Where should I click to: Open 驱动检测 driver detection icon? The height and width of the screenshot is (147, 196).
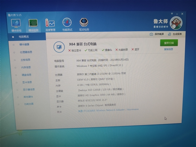pos(84,24)
